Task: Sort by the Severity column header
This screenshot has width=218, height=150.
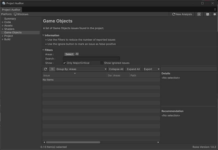Action: [x=110, y=75]
